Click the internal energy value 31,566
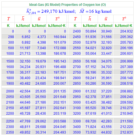Screen dimensions: 135x136 point(106,37)
